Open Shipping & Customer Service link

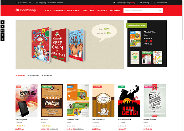coord(49,3)
